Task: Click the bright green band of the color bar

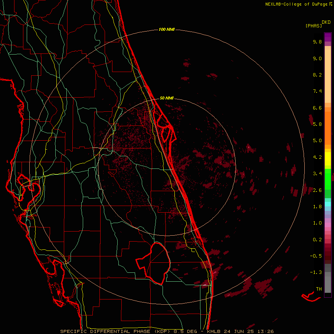Action: 328,179
